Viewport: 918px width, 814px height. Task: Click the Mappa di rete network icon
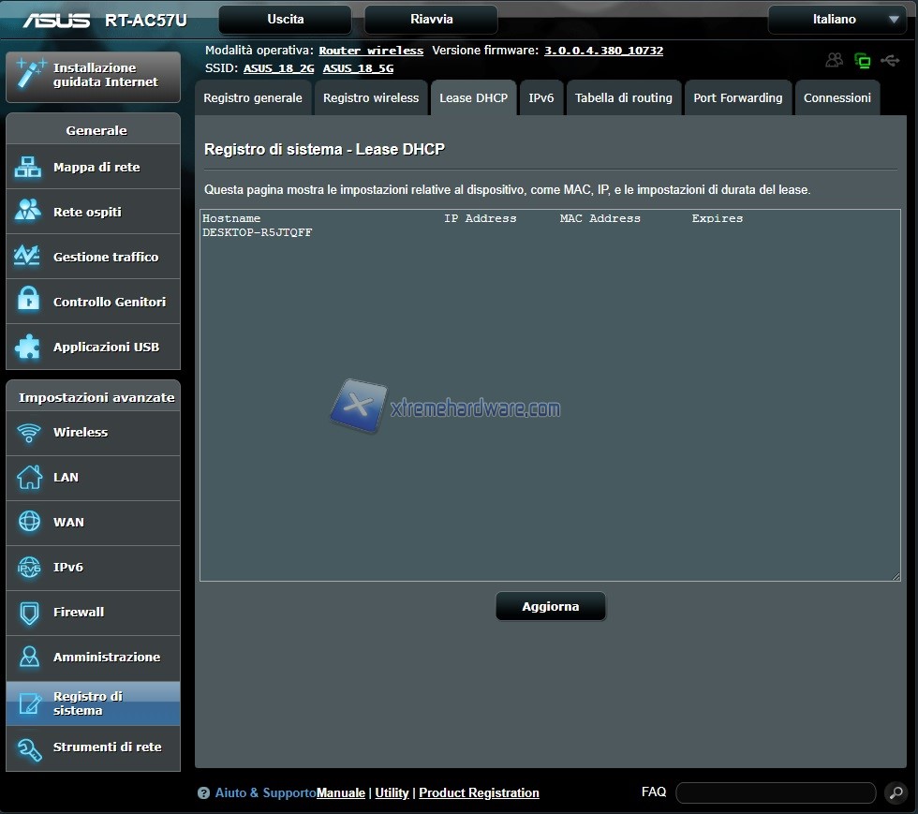(28, 168)
